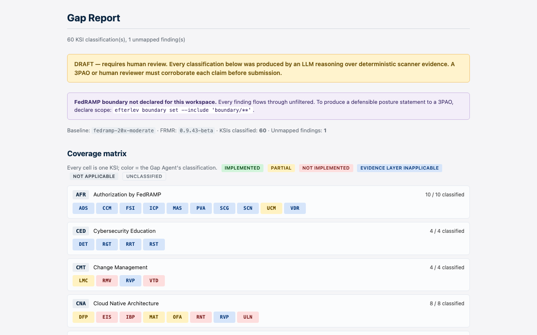Viewport: 537px width, 335px height.
Task: Click the 'Change Management' family title
Action: [120, 268]
